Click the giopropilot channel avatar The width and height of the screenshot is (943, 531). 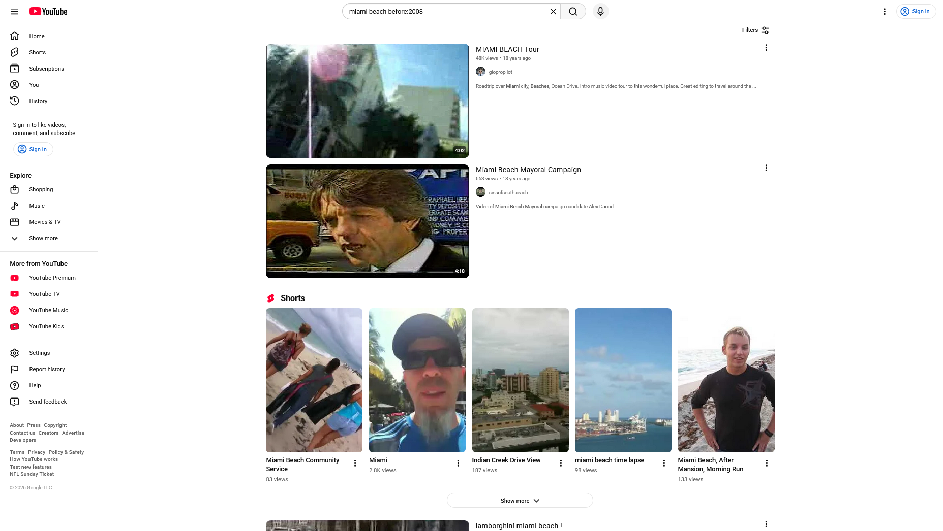click(480, 72)
